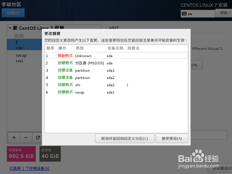This screenshot has height=174, width=232.
Task: Open the 帮助! help button
Action: pyautogui.click(x=224, y=13)
